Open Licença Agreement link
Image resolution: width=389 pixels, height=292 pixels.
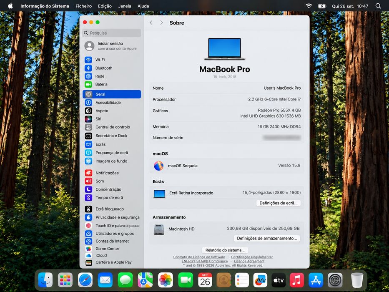click(x=249, y=261)
